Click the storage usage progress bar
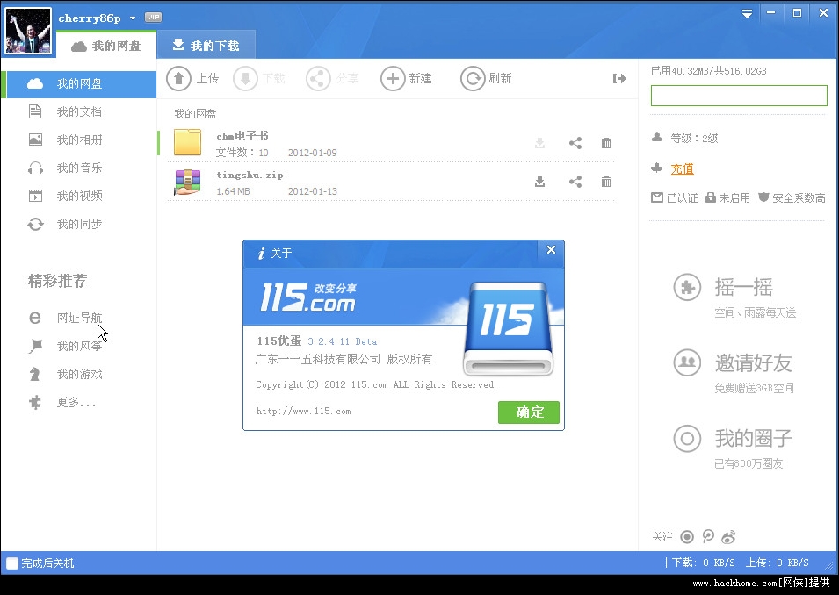This screenshot has height=595, width=839. pos(739,96)
